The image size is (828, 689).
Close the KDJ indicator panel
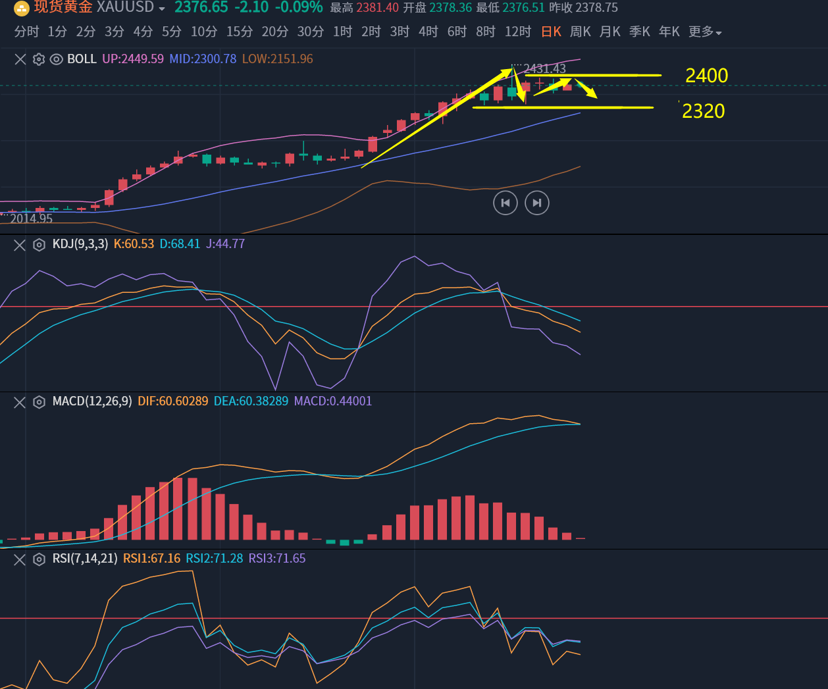coord(20,245)
